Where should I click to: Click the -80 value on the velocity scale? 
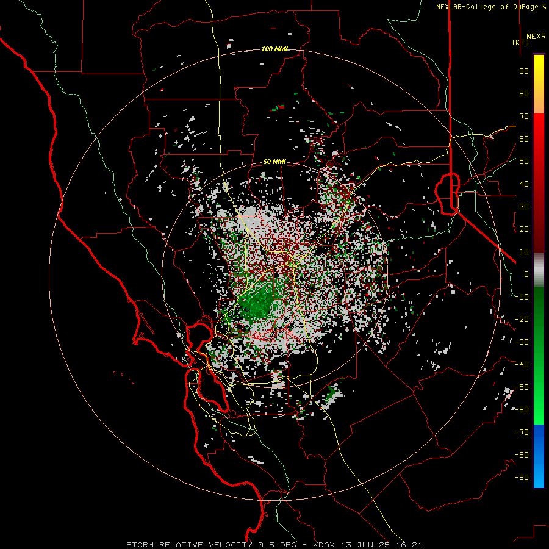[522, 455]
